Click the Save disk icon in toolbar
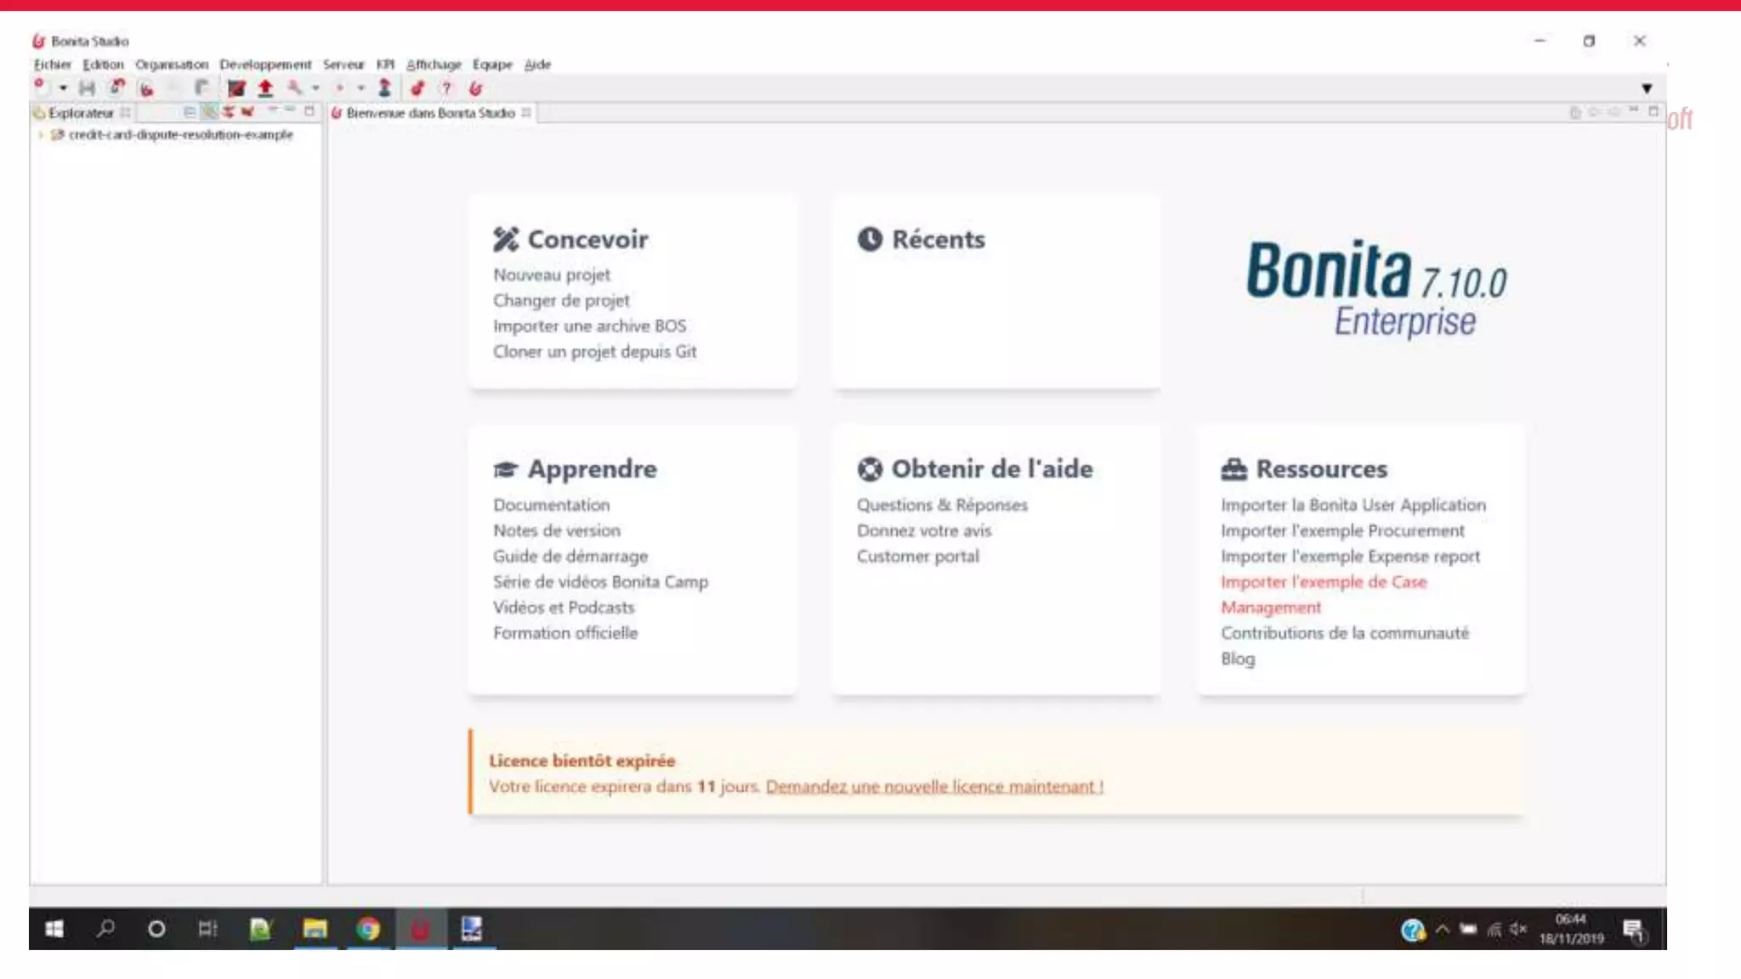The height and width of the screenshot is (979, 1741). [x=87, y=88]
